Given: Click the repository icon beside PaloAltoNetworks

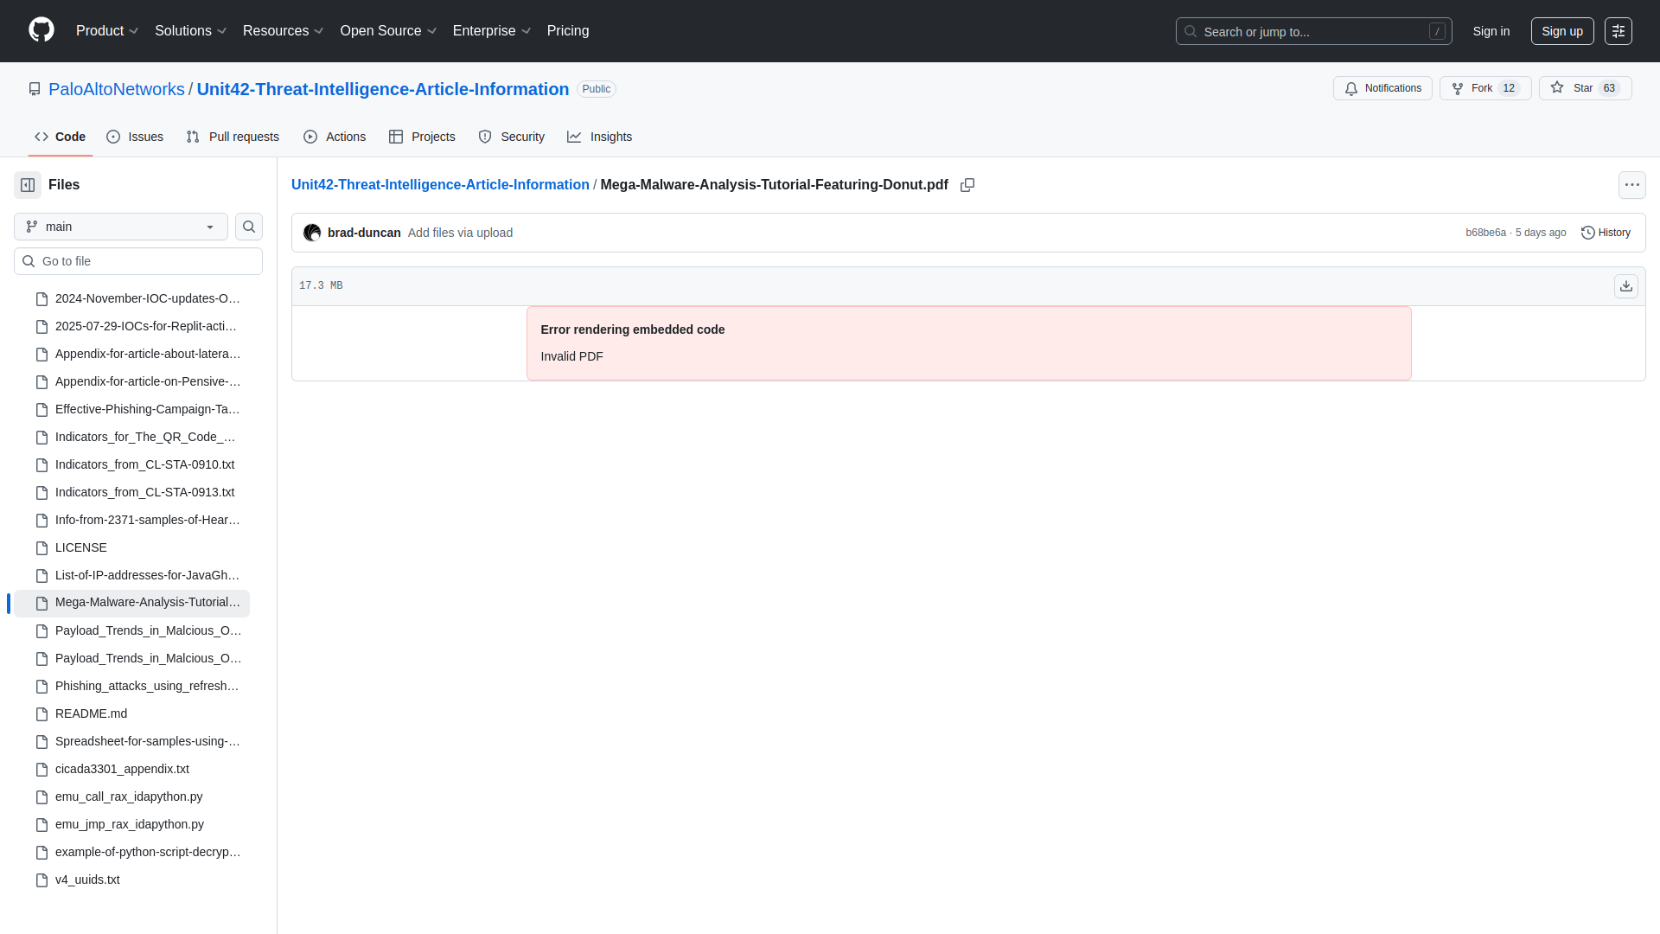Looking at the screenshot, I should coord(35,89).
